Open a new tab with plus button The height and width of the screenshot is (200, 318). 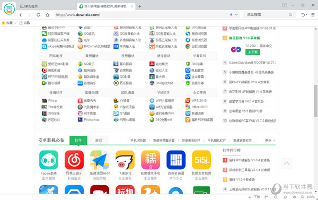tap(140, 6)
